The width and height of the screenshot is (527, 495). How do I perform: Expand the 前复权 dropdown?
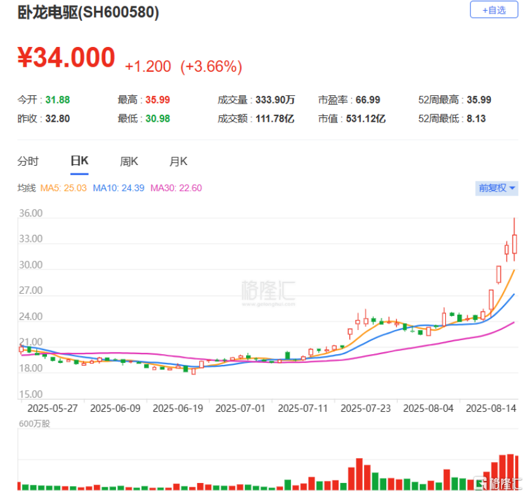pyautogui.click(x=497, y=188)
